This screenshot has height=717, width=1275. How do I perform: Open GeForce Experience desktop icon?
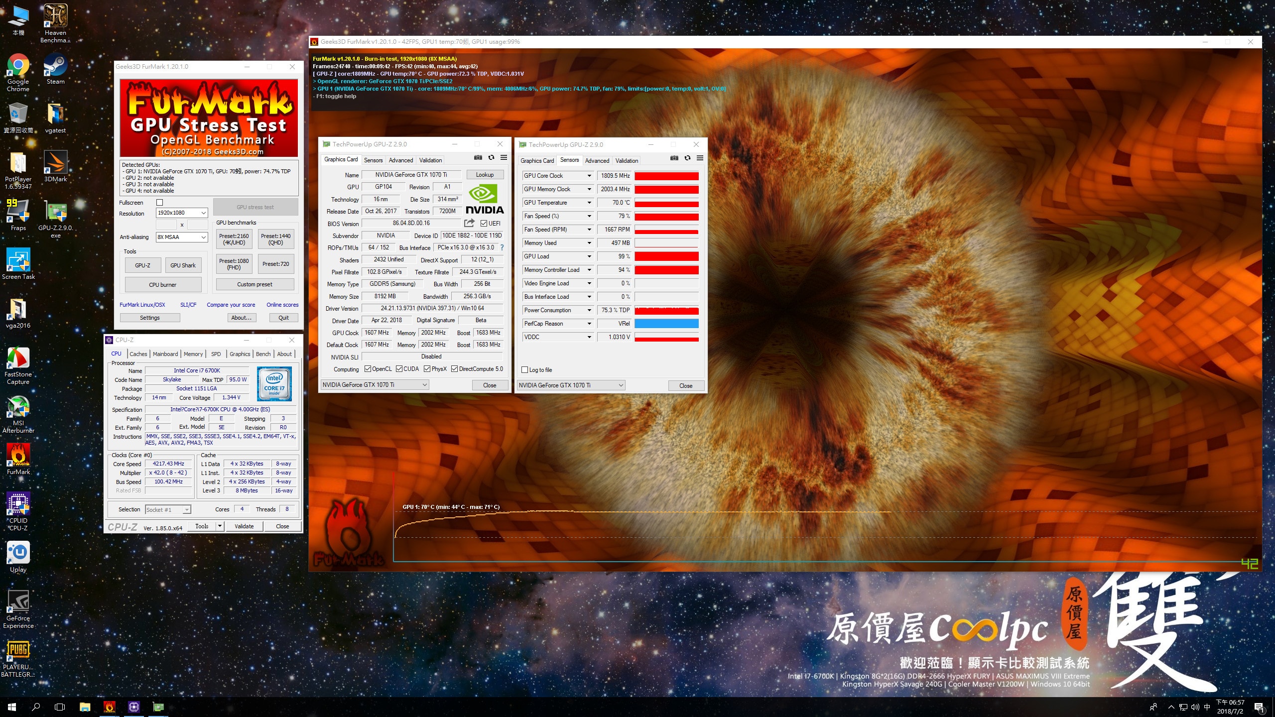point(18,609)
